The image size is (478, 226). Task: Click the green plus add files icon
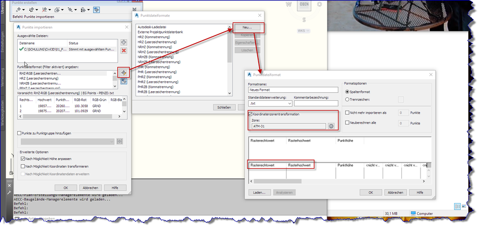(124, 42)
